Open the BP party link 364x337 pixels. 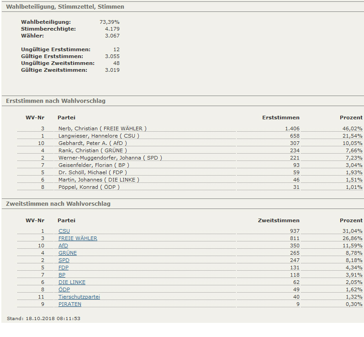(x=62, y=275)
